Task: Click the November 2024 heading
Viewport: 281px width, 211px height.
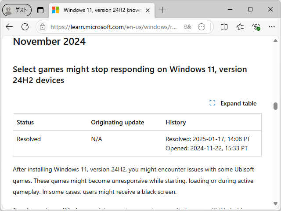Action: (x=49, y=41)
